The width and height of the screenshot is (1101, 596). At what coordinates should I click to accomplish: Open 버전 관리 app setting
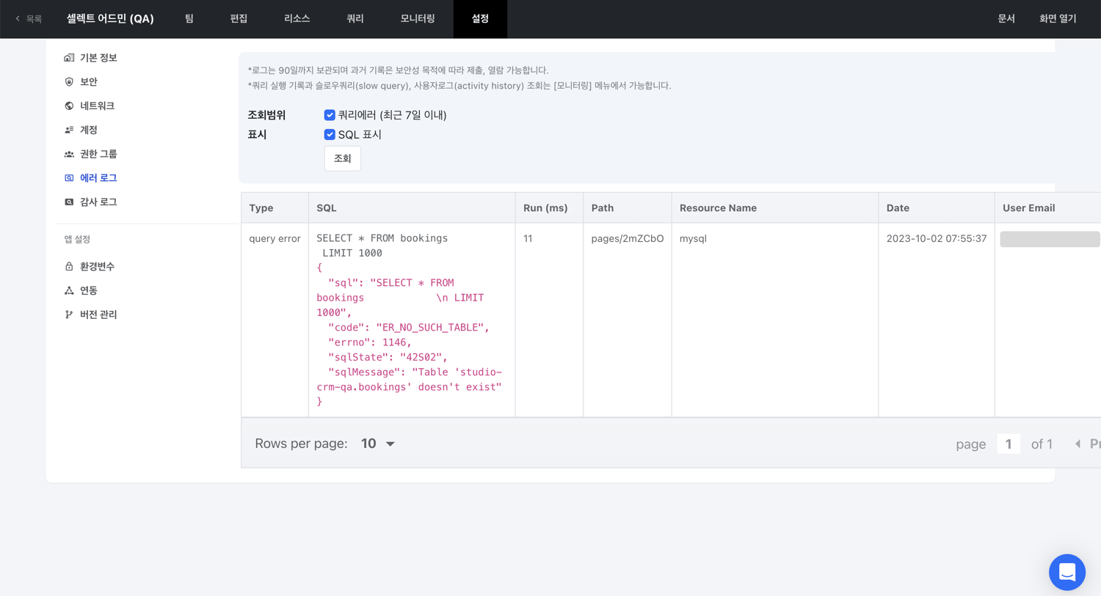(98, 314)
